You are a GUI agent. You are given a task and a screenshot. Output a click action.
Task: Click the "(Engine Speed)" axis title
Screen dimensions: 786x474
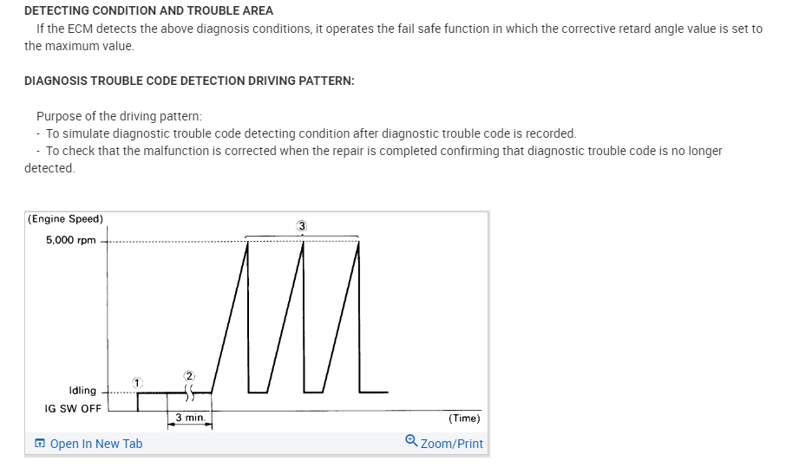click(65, 218)
